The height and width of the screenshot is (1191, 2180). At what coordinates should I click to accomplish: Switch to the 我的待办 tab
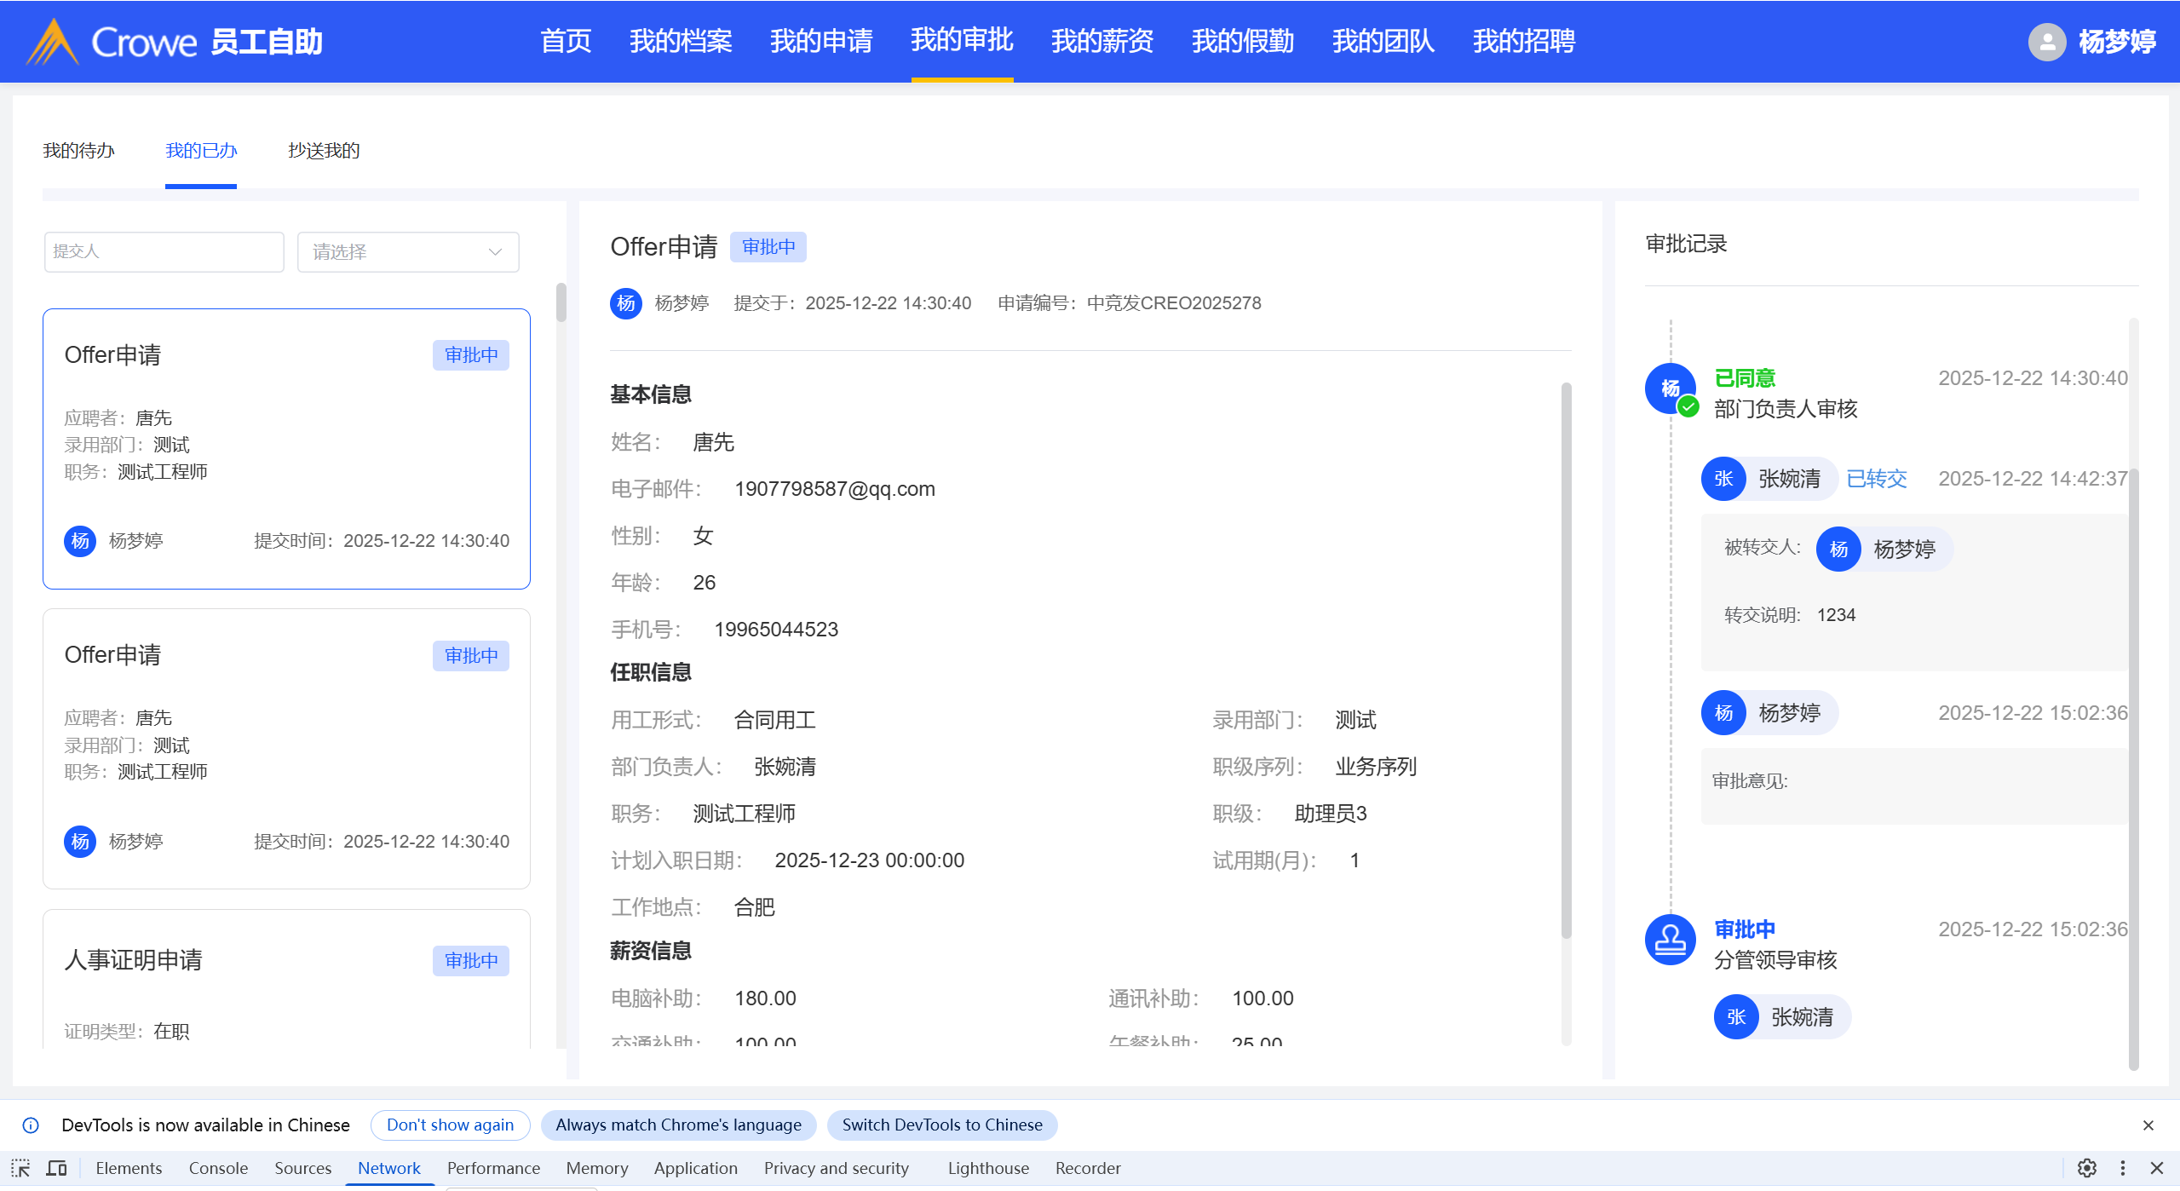click(78, 151)
